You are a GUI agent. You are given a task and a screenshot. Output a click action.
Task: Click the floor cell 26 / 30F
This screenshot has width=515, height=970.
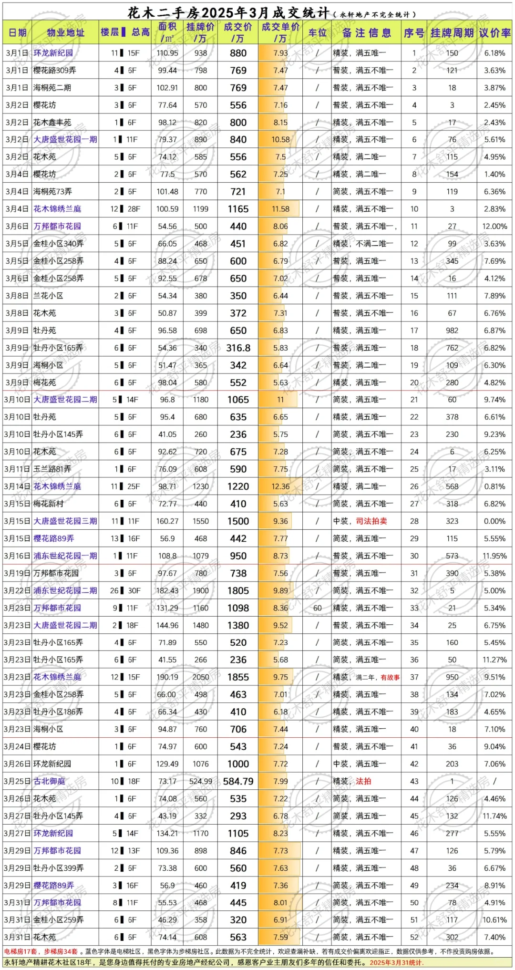pos(125,590)
